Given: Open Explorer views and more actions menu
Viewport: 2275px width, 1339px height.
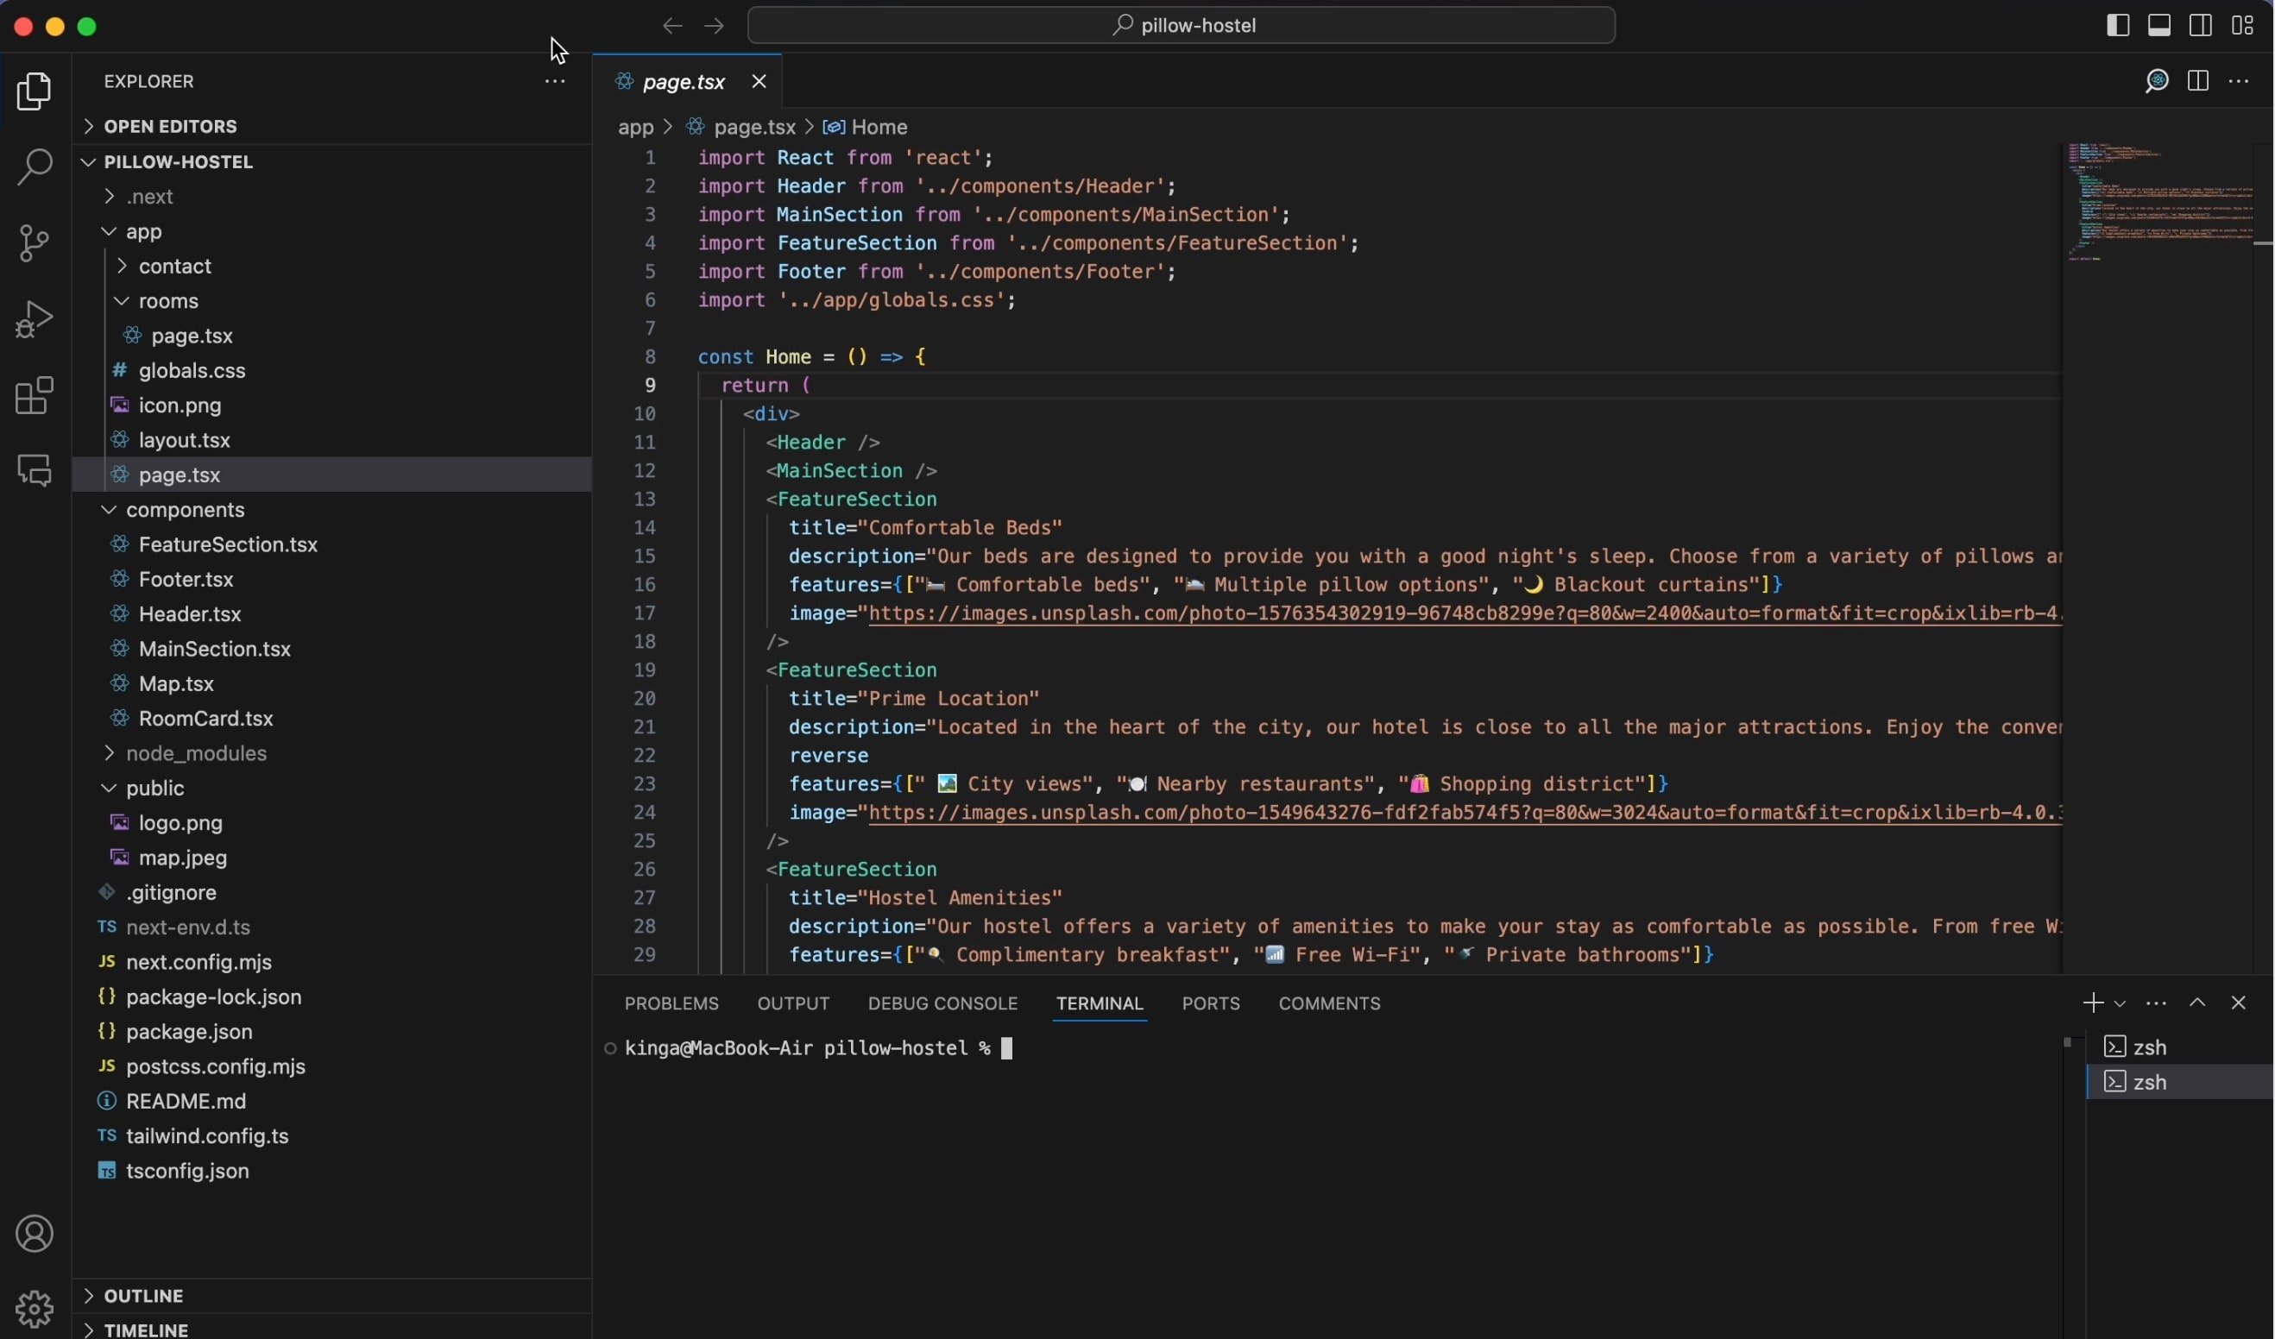Looking at the screenshot, I should point(554,82).
